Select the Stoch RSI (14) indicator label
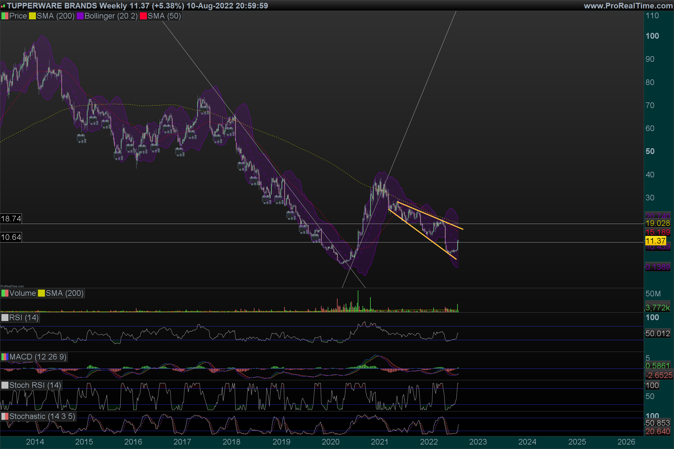Screen dimensions: 674x449 (x=35, y=385)
